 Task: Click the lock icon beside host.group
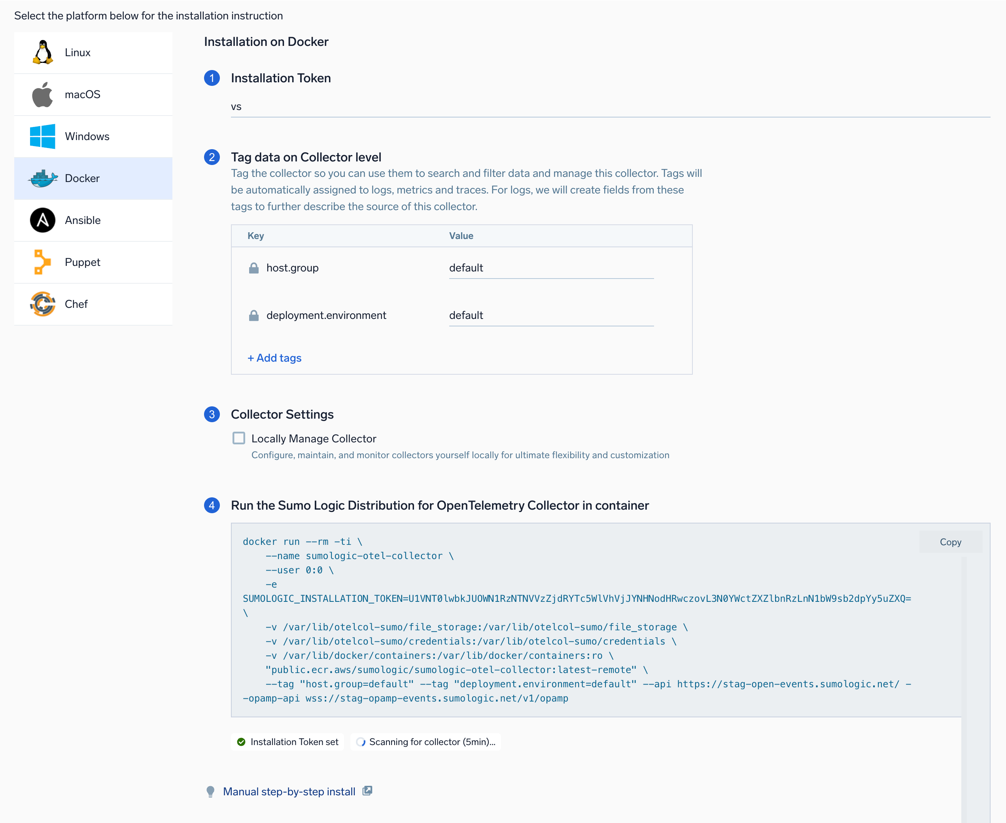tap(254, 268)
